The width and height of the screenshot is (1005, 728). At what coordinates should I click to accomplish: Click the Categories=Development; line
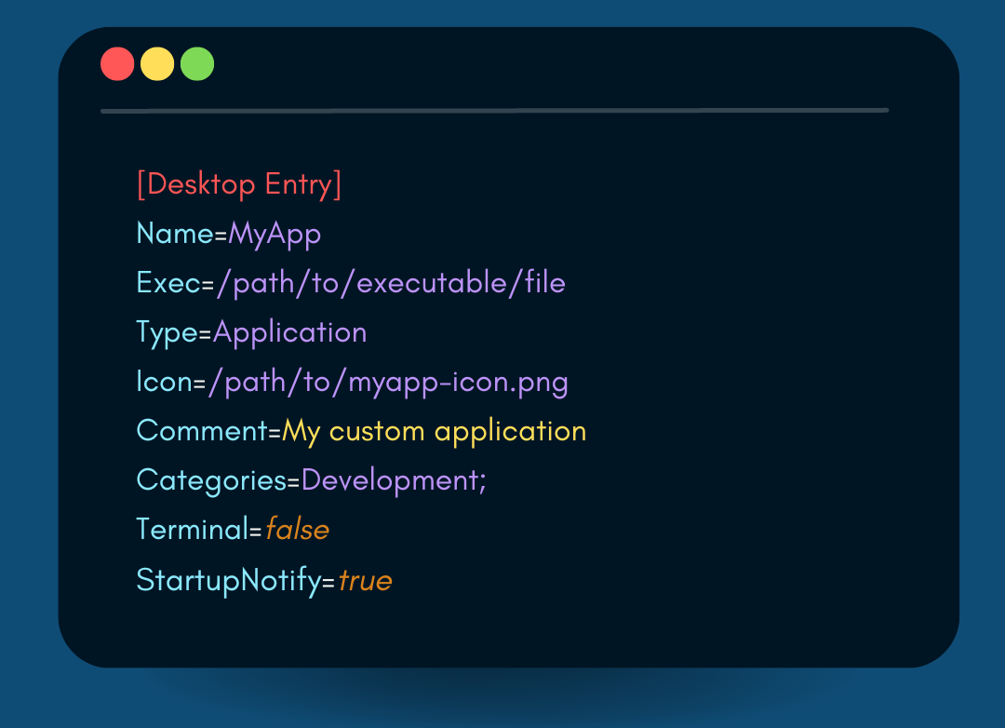[312, 481]
